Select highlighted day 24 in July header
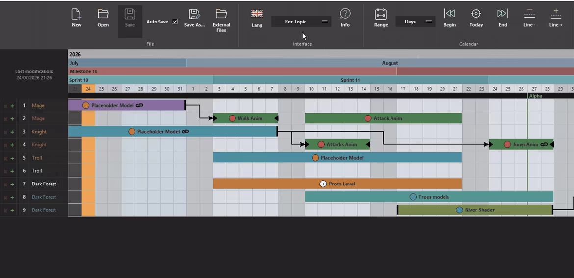This screenshot has width=574, height=278. pyautogui.click(x=88, y=89)
